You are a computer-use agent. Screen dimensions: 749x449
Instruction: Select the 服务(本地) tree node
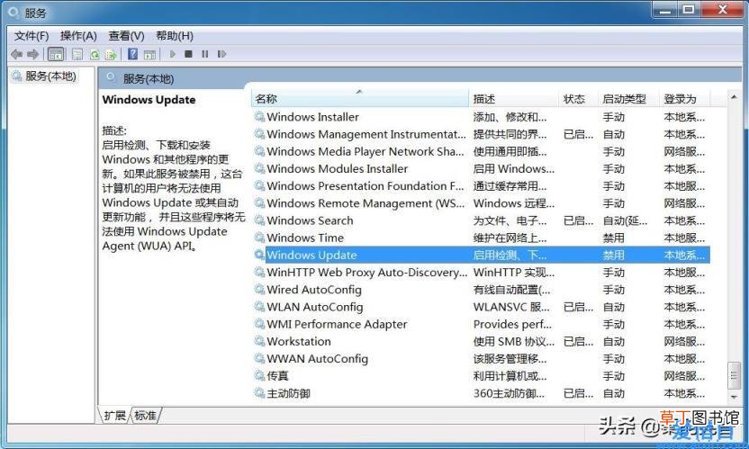point(44,76)
